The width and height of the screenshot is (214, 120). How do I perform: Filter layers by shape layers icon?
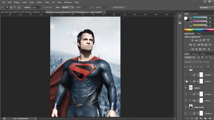(210, 58)
